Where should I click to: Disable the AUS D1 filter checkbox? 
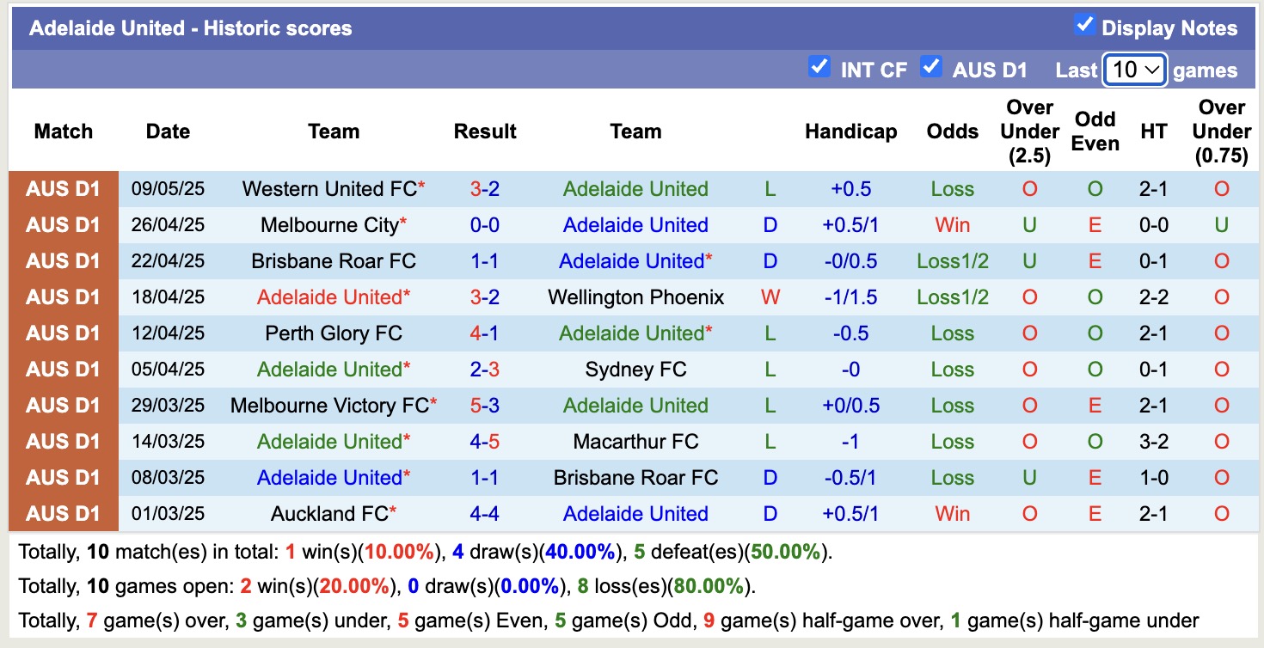[x=931, y=67]
